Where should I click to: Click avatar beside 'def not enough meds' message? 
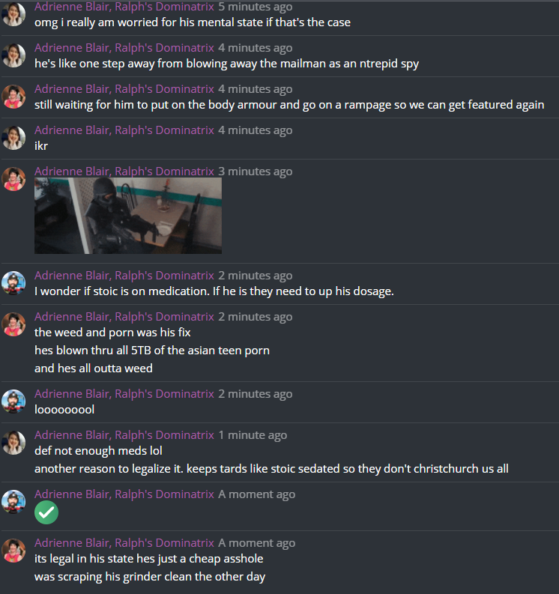point(13,443)
